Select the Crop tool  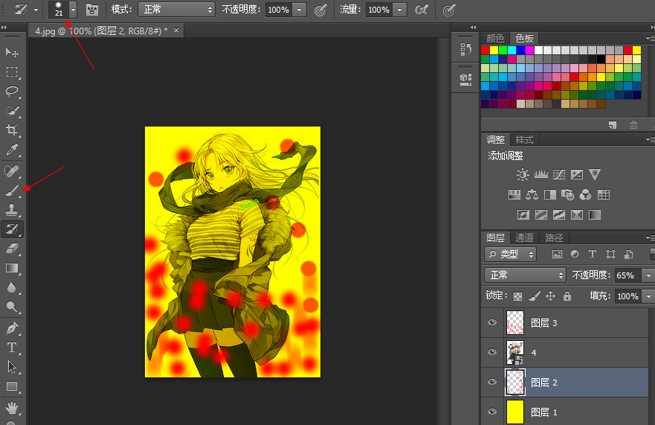[12, 130]
